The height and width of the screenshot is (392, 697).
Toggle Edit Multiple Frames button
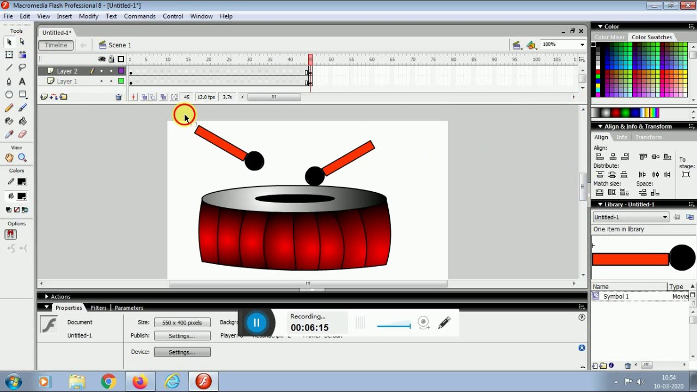coord(163,97)
